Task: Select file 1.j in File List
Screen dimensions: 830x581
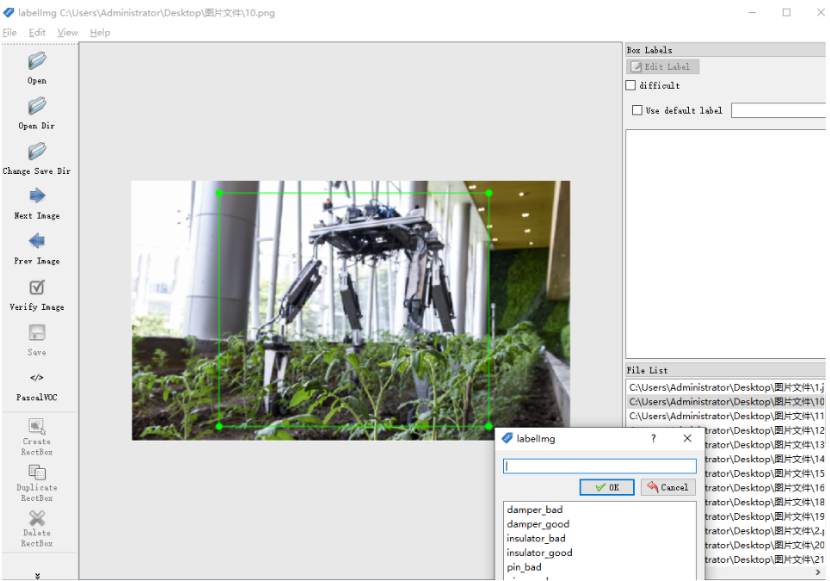Action: pyautogui.click(x=726, y=387)
